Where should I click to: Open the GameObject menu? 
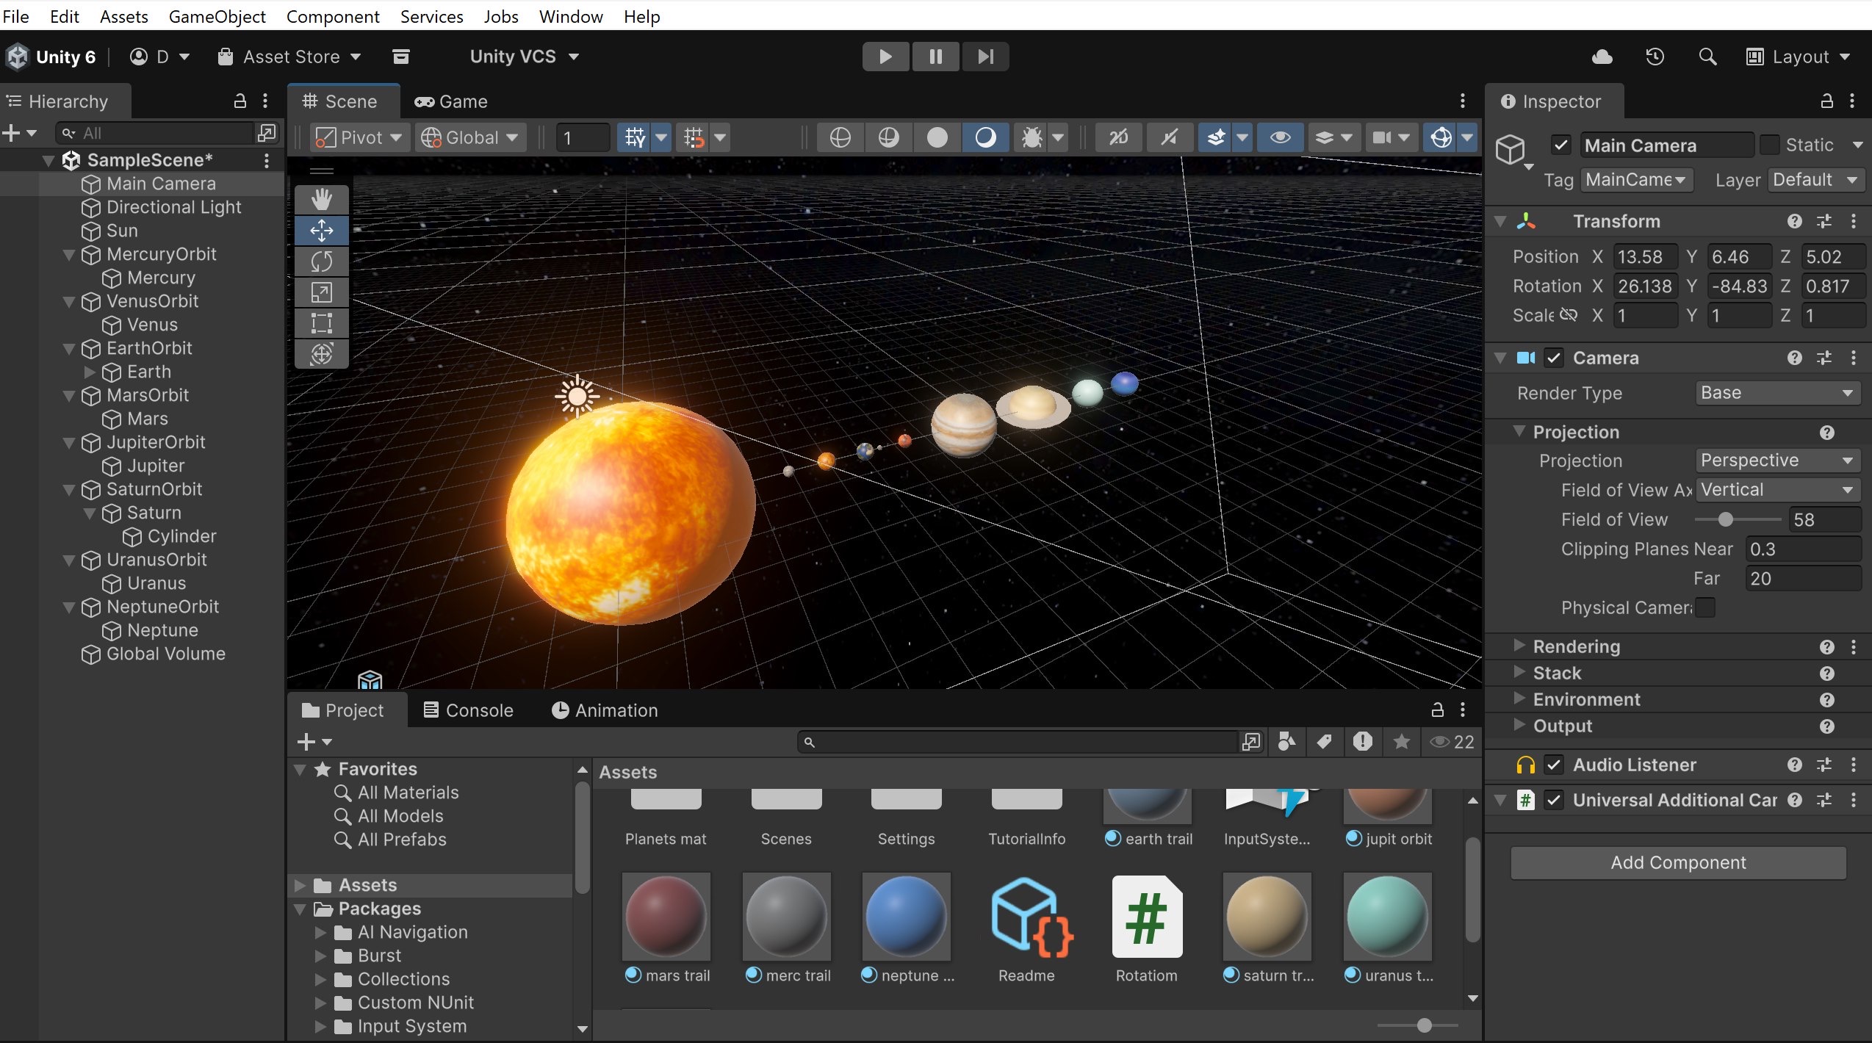click(x=217, y=16)
